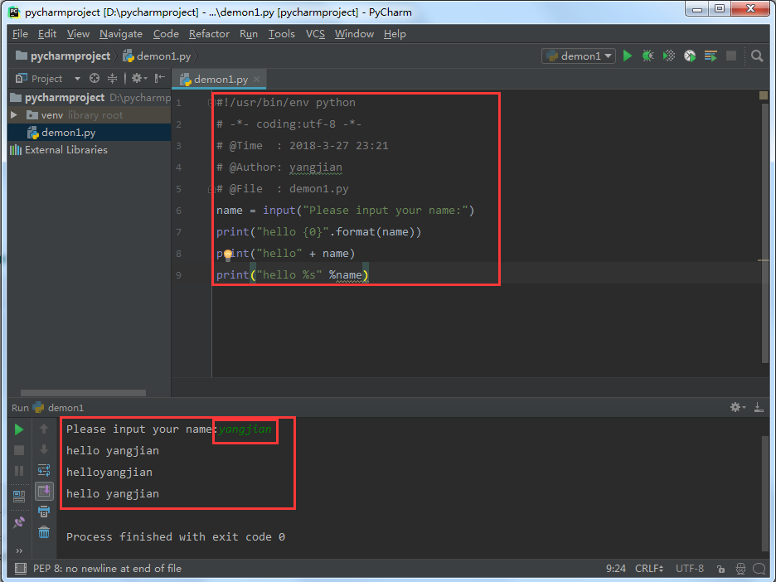Toggle code fold marker on line 1
This screenshot has height=582, width=776.
coord(211,103)
